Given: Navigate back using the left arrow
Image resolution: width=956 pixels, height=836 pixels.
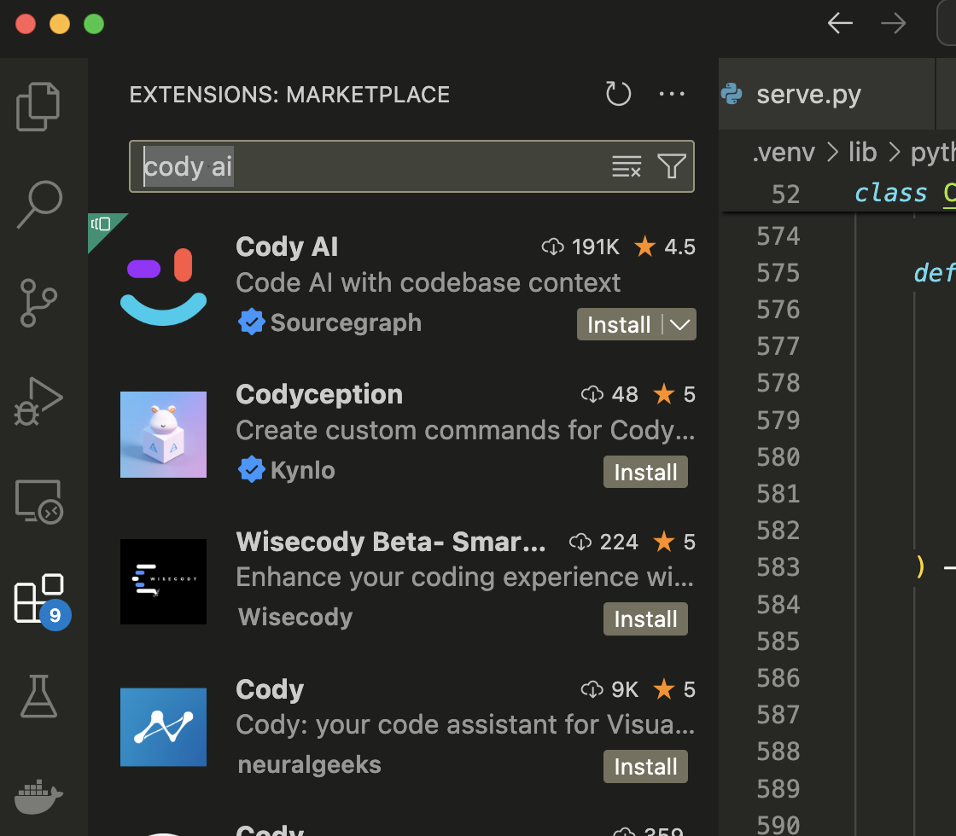Looking at the screenshot, I should click(840, 24).
